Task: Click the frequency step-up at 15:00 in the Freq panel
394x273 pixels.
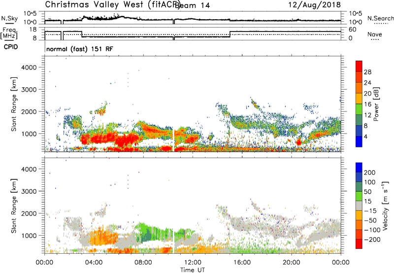Action: coord(230,34)
